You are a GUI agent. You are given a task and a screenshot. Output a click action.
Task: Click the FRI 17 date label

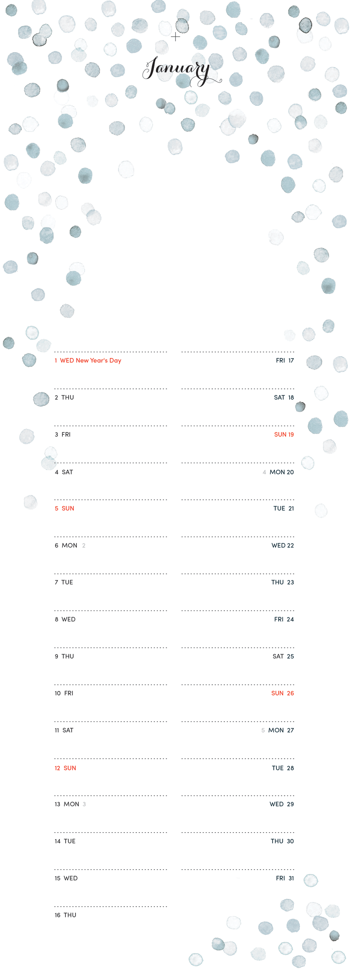pos(285,360)
